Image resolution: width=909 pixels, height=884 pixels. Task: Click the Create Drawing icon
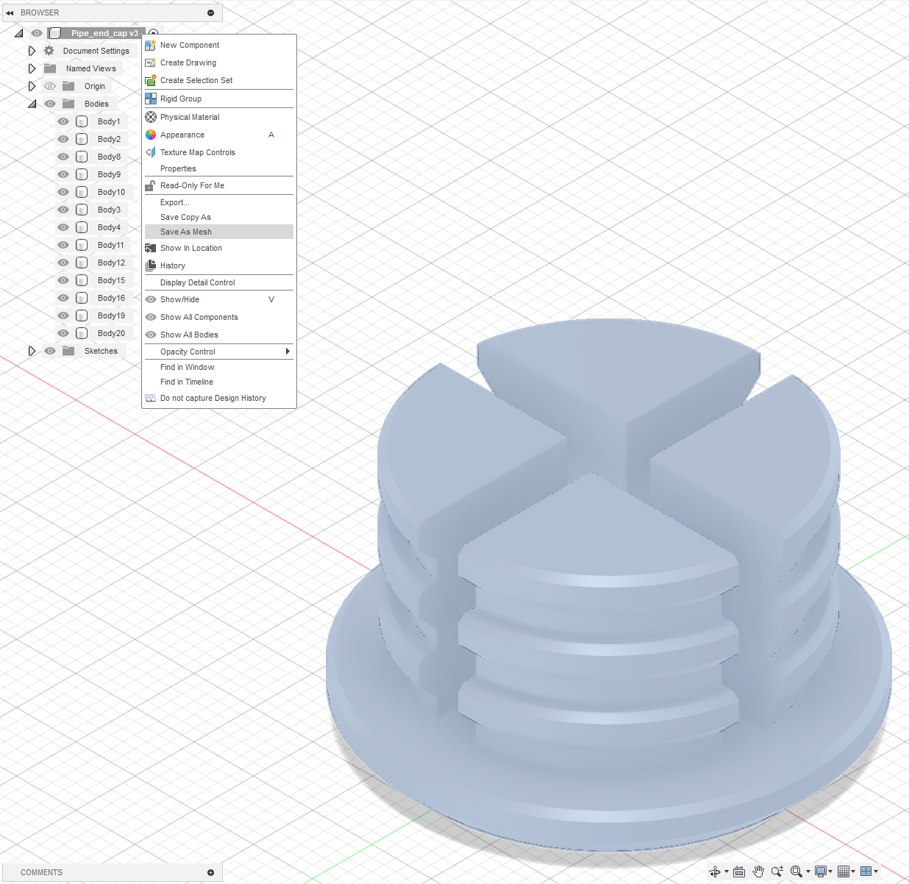tap(151, 63)
